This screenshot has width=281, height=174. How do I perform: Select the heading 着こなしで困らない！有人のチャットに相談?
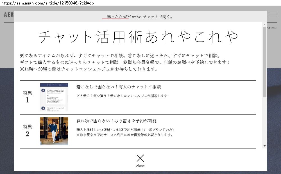point(119,87)
